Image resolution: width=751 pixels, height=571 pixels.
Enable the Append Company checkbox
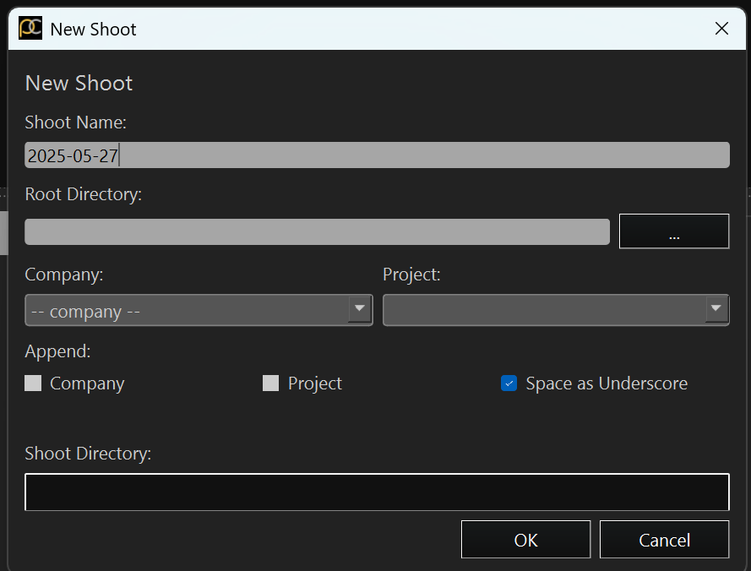(x=33, y=383)
